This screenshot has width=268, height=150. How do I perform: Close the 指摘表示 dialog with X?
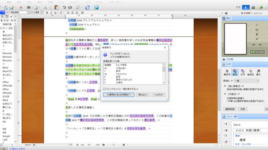[x=165, y=47]
